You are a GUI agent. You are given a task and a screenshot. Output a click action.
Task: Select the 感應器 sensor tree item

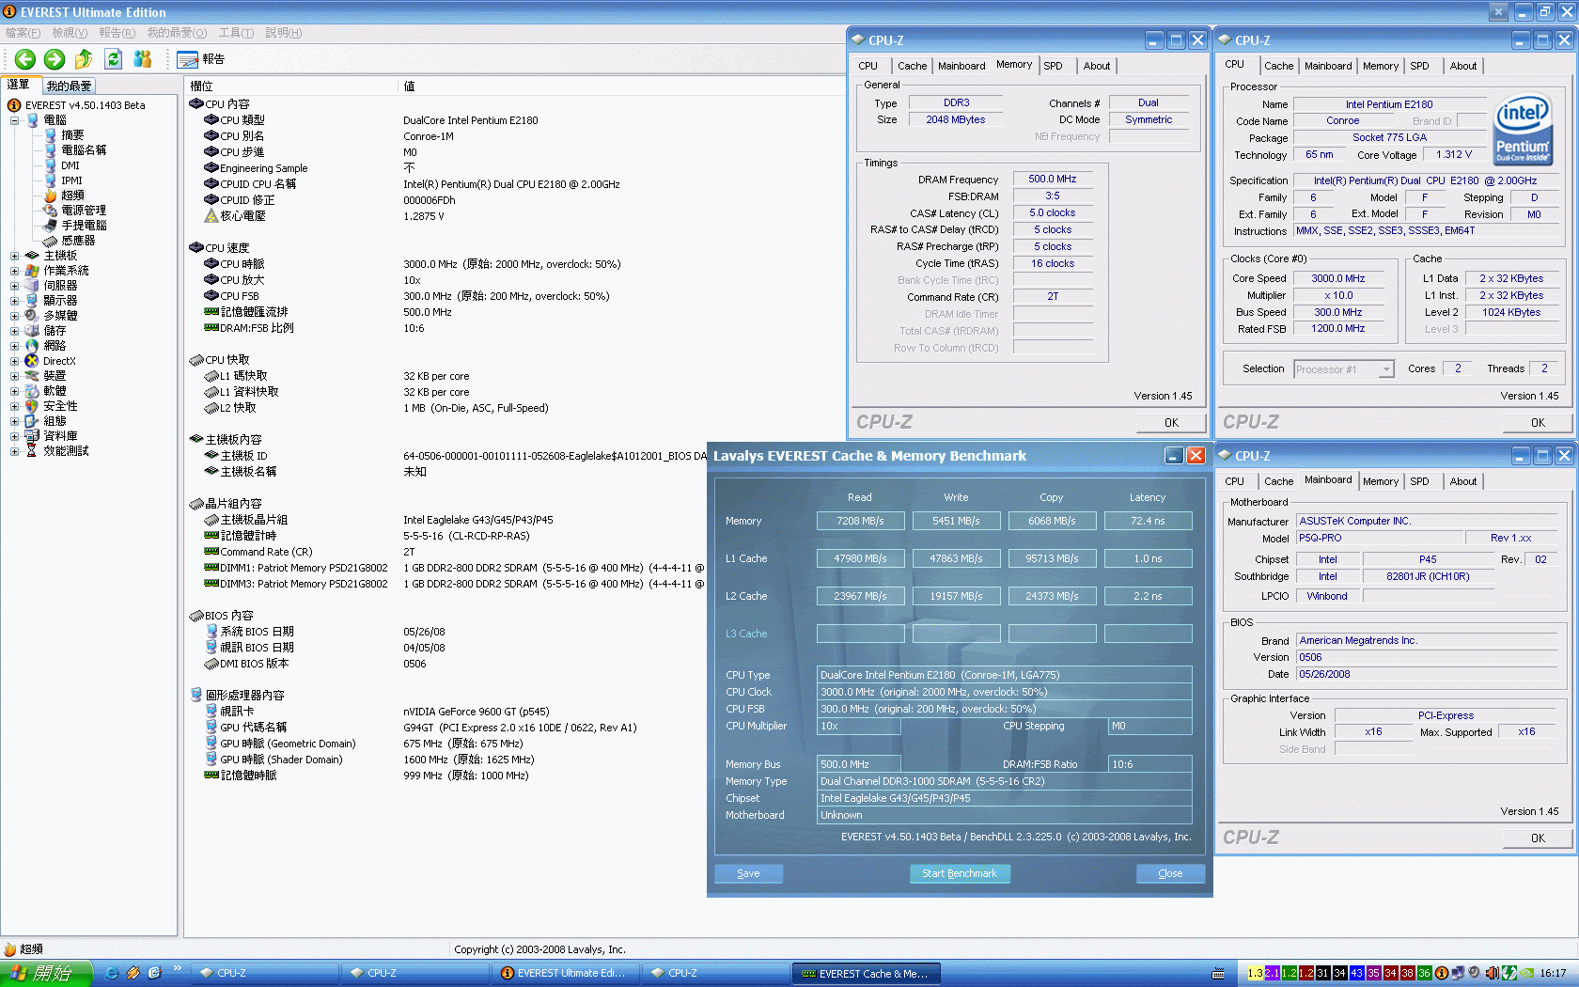click(78, 241)
